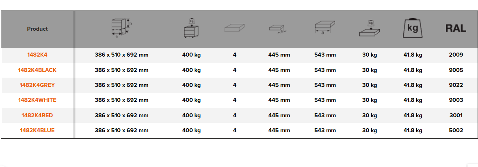Click the Product column header

click(37, 29)
